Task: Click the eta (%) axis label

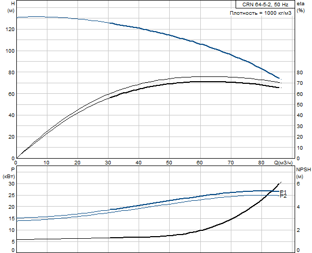Action: tap(300, 7)
